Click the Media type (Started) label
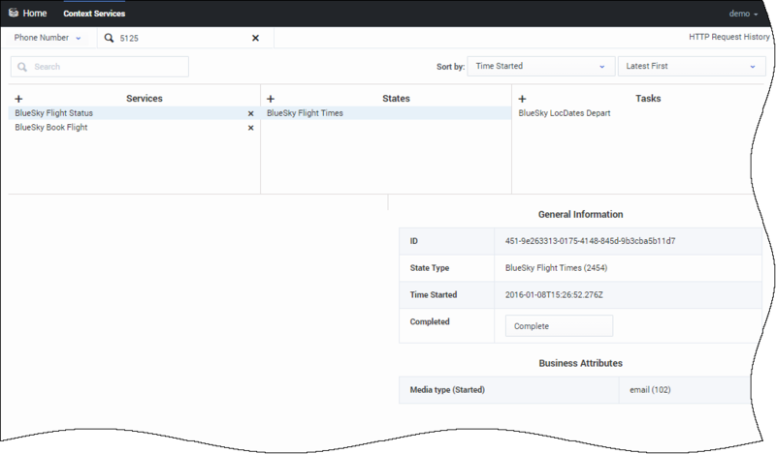The image size is (776, 454). pyautogui.click(x=447, y=390)
